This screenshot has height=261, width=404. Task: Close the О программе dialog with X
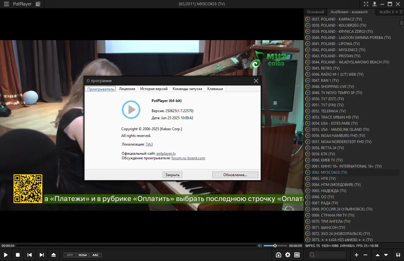tap(256, 81)
